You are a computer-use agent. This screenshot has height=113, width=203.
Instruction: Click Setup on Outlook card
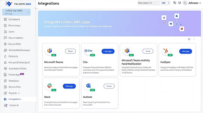coord(109,86)
